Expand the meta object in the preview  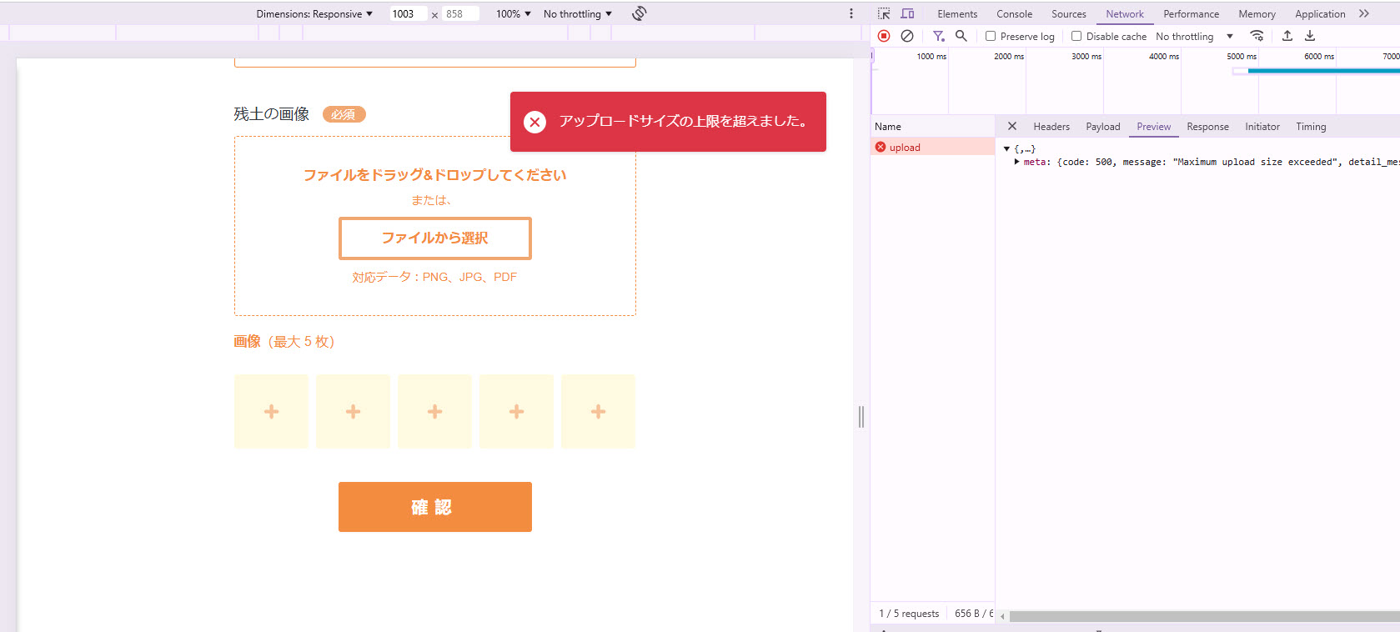pos(1016,162)
